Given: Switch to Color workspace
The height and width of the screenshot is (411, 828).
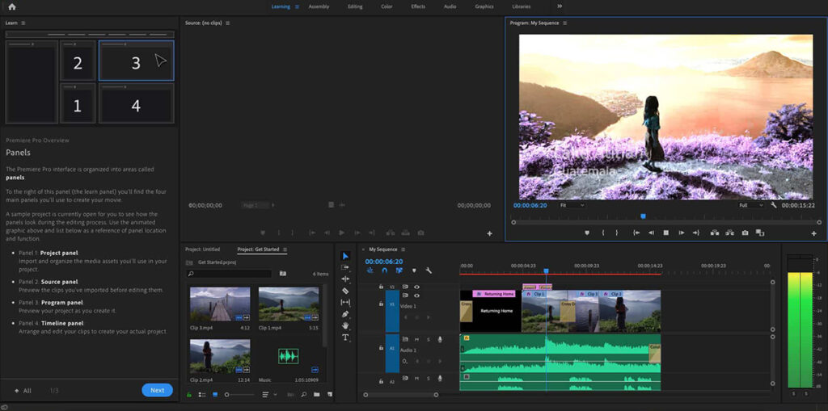Looking at the screenshot, I should point(387,6).
